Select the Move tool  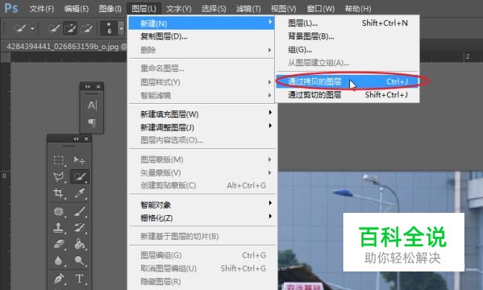coord(80,160)
